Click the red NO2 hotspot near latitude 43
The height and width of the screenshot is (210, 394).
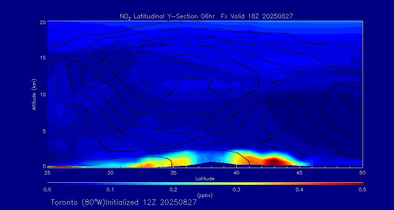(274, 161)
